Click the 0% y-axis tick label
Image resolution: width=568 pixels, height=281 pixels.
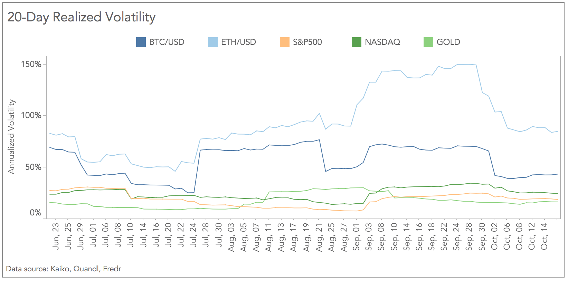tap(36, 213)
